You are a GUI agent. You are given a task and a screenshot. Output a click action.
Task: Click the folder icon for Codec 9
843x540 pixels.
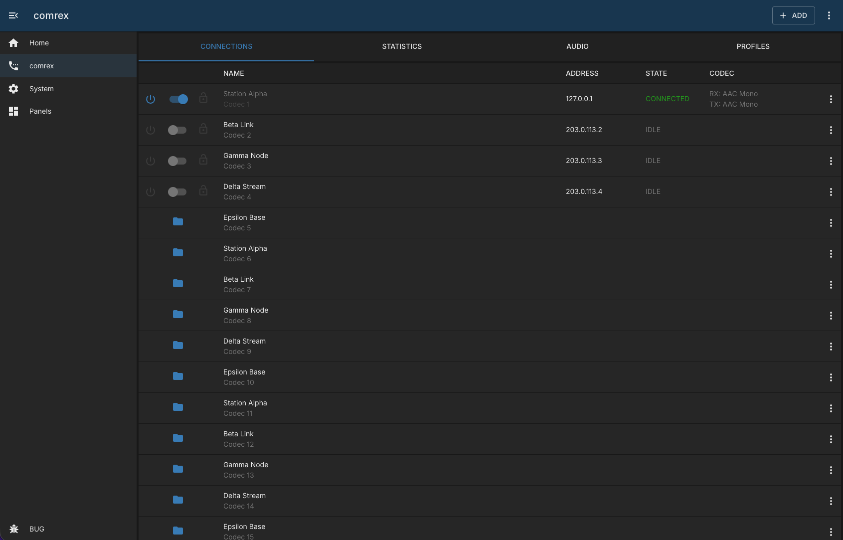point(178,345)
